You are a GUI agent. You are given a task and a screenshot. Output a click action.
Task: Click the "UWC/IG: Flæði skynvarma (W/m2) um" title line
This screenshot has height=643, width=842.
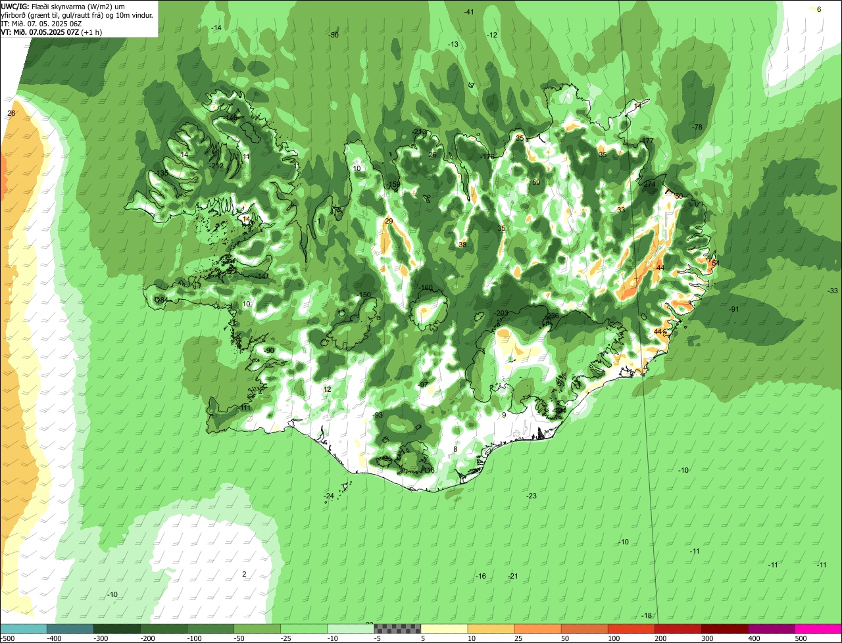[x=64, y=6]
